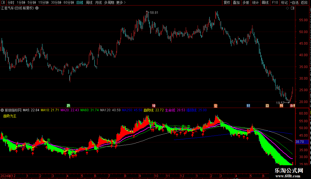This screenshot has width=311, height=179.
Task: Click the 2024年12 date axis label
Action: click(x=8, y=176)
